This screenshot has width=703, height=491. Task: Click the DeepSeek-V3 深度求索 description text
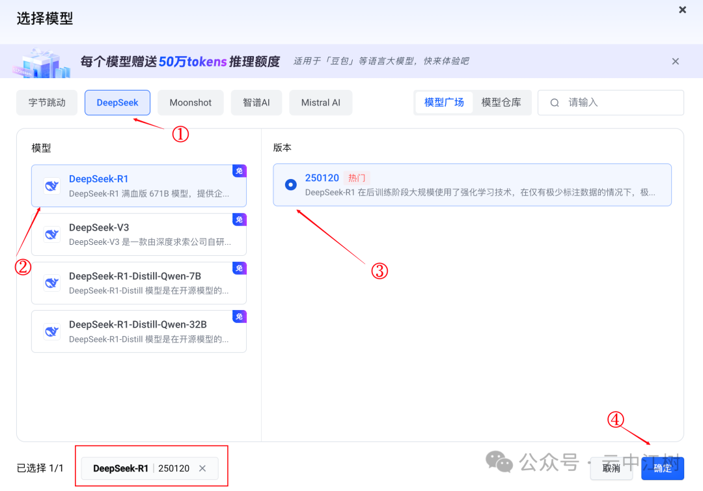(x=150, y=242)
